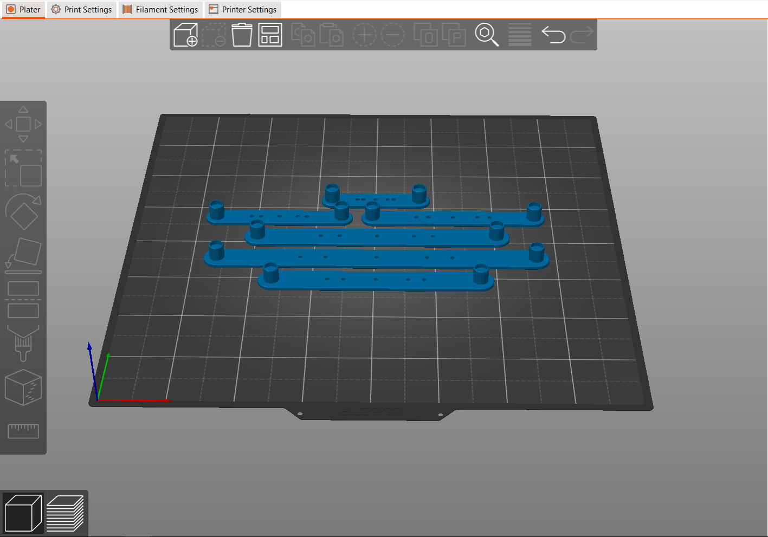Select the Cut tool in sidebar

(23, 300)
